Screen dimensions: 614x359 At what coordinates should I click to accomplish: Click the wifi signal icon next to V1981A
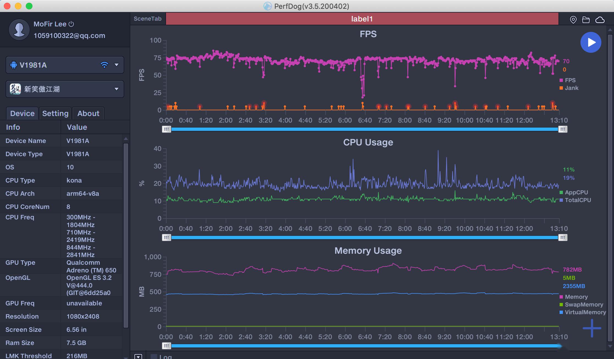tap(104, 65)
